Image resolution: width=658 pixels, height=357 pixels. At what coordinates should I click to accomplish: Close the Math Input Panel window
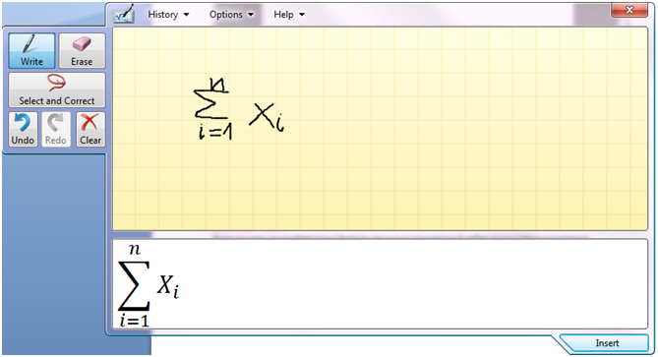coord(629,10)
